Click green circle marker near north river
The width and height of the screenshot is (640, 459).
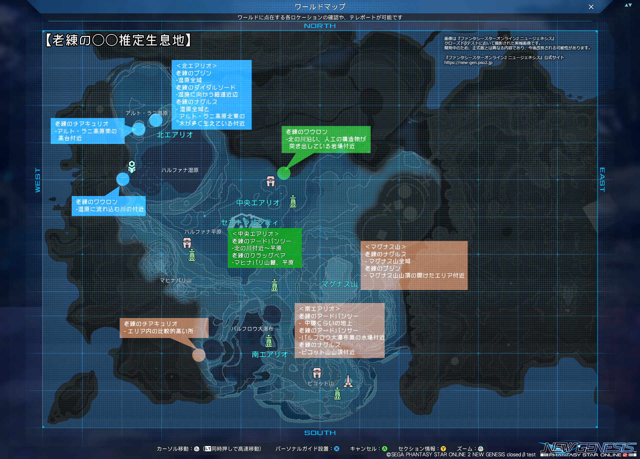284,173
